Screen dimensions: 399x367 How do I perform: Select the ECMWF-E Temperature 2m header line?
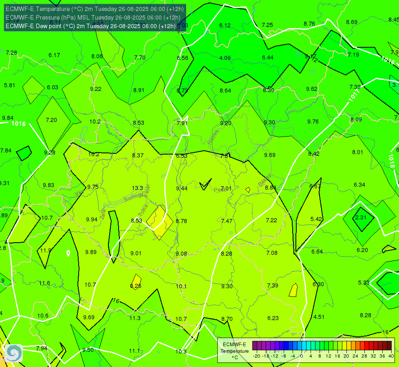tap(95, 9)
